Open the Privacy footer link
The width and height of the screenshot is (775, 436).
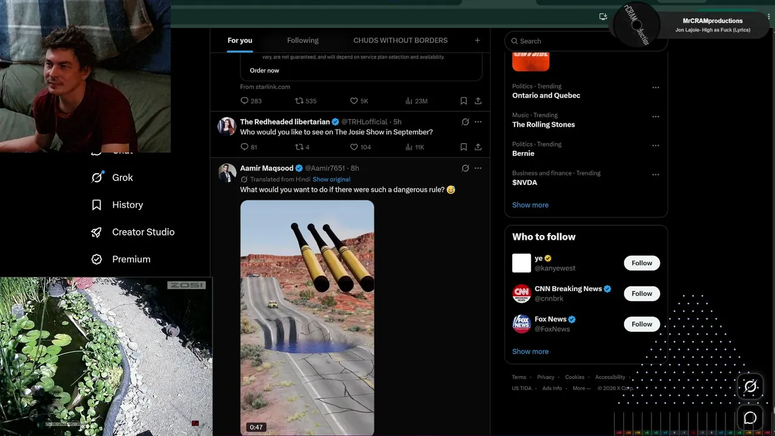(546, 377)
